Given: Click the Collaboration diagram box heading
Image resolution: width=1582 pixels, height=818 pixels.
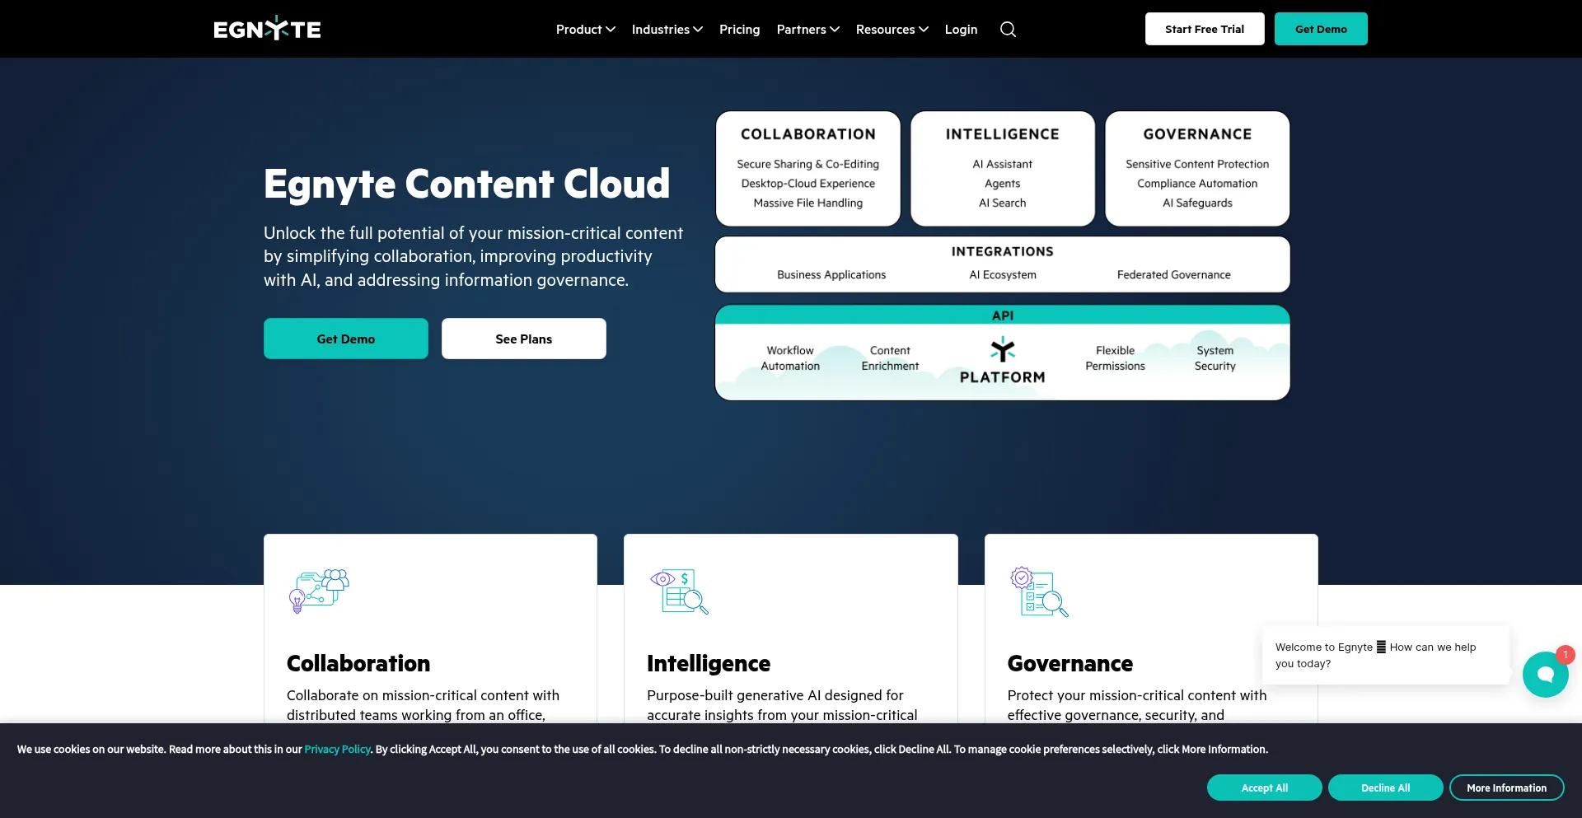Looking at the screenshot, I should click(x=808, y=134).
